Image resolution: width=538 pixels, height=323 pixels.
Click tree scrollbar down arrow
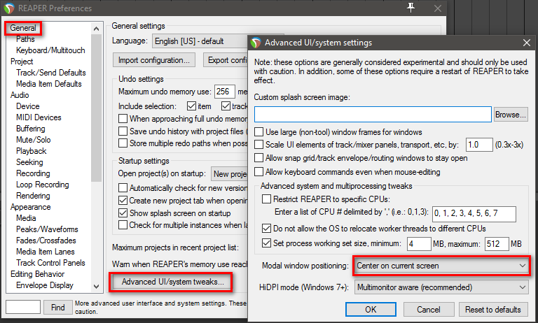[97, 287]
